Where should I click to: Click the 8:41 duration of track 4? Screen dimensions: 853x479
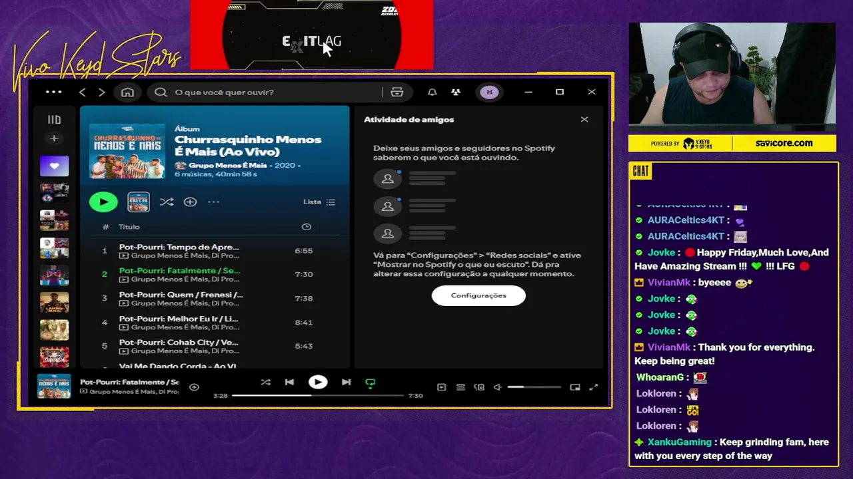coord(304,322)
